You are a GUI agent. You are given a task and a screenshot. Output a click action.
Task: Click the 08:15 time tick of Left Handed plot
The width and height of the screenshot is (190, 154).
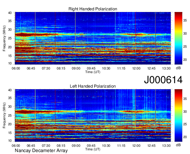pos(61,146)
